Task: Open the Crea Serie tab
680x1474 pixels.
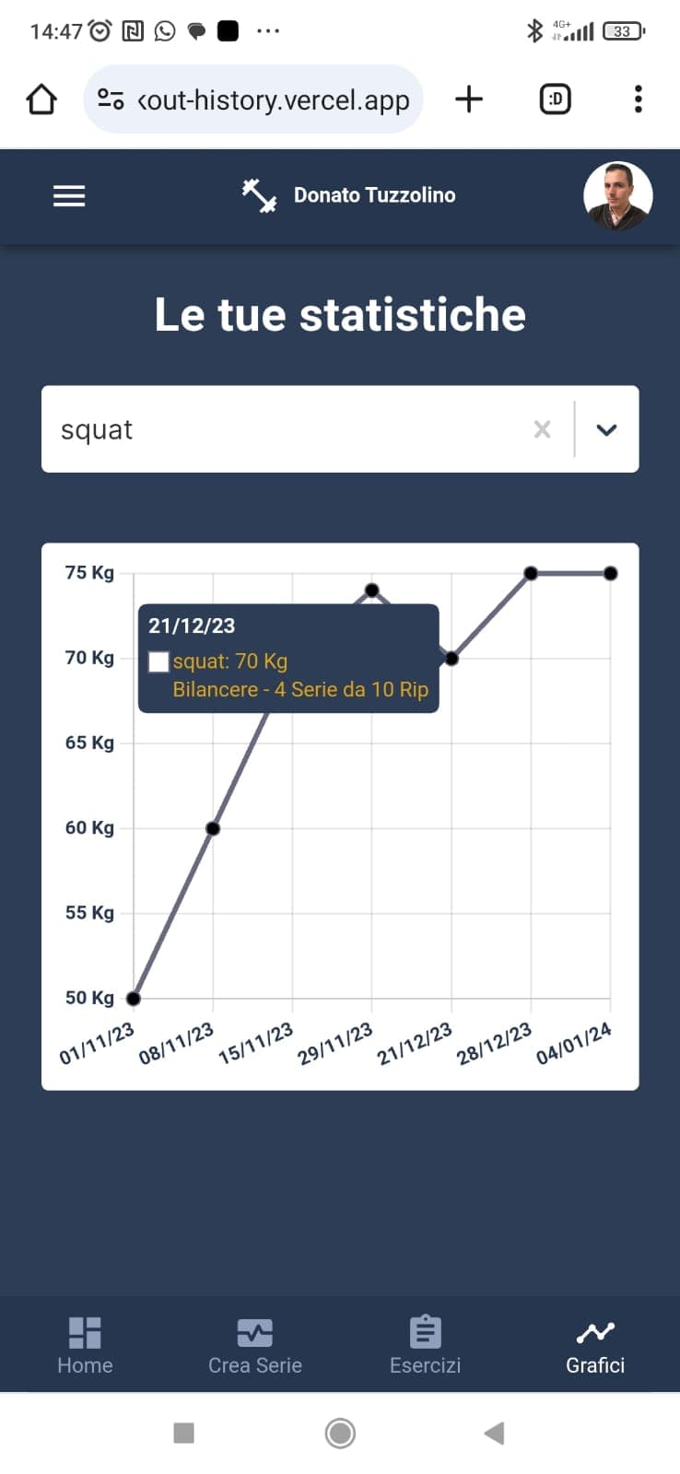Action: [x=255, y=1345]
